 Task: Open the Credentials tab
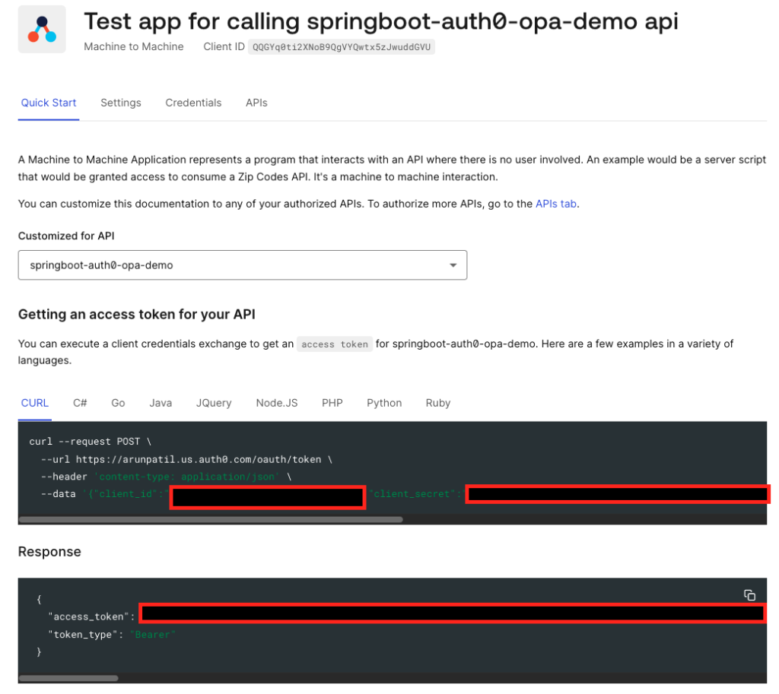click(193, 103)
